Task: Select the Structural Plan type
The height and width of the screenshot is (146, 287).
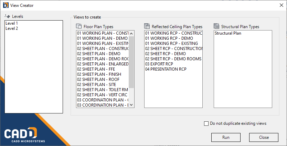Action: [x=243, y=33]
